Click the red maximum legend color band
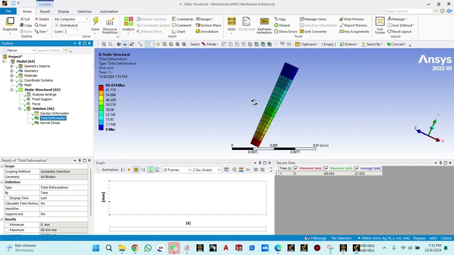 (101, 87)
